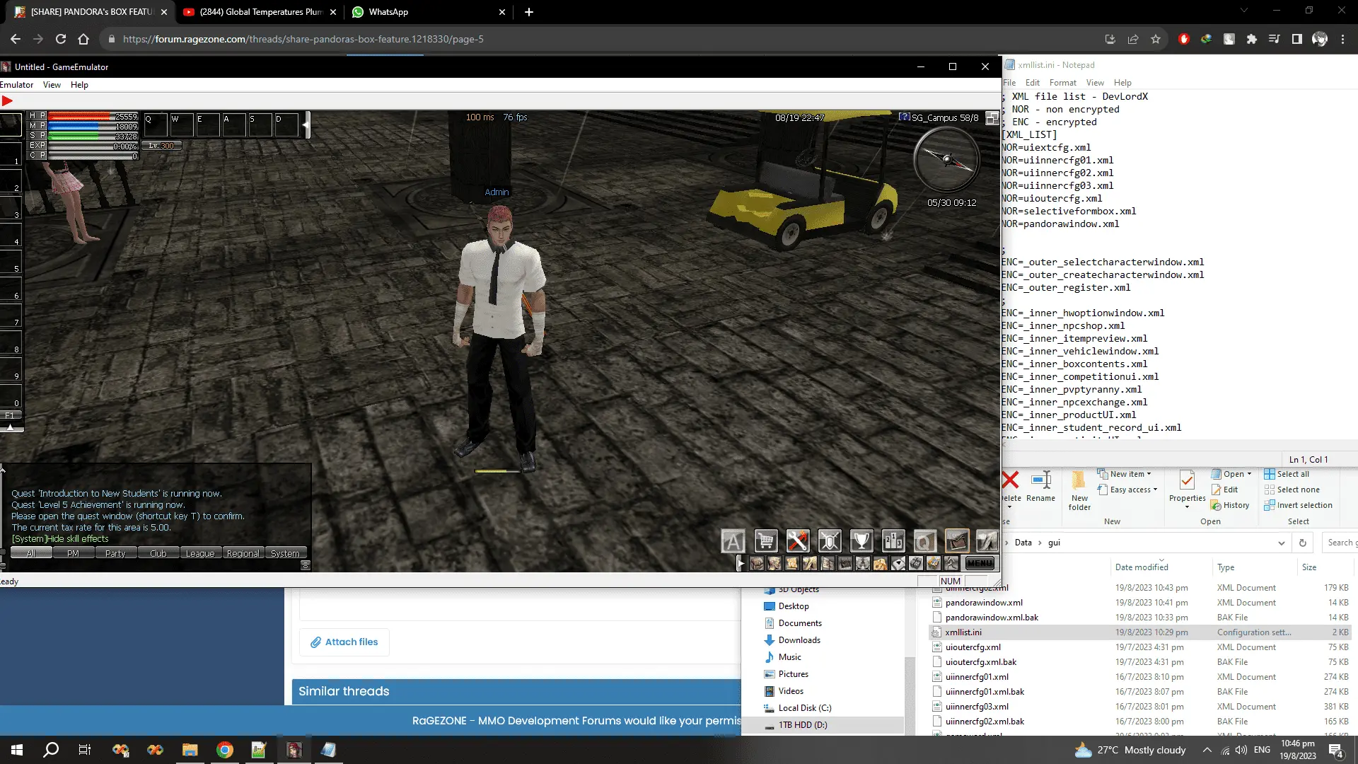The height and width of the screenshot is (764, 1358).
Task: Click the Edit button in Explorer ribbon
Action: pyautogui.click(x=1224, y=490)
